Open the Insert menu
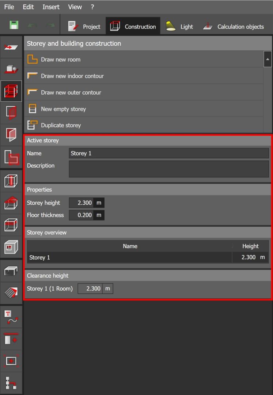This screenshot has height=395, width=273. (51, 7)
